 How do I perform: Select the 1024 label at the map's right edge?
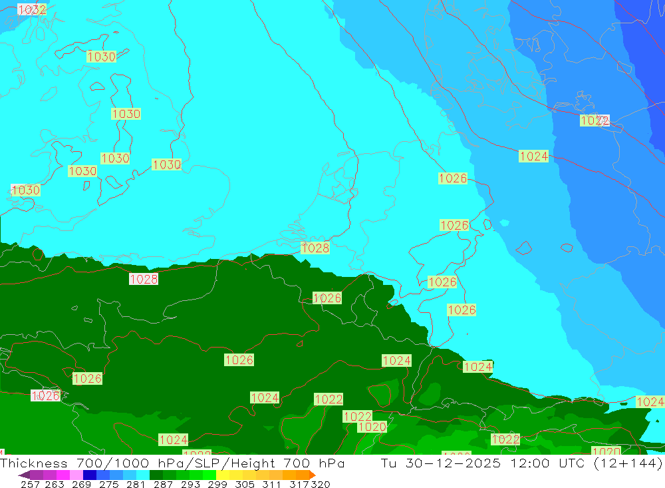click(650, 401)
